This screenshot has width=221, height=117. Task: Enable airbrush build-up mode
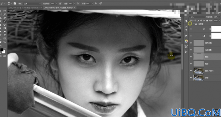coord(78,3)
